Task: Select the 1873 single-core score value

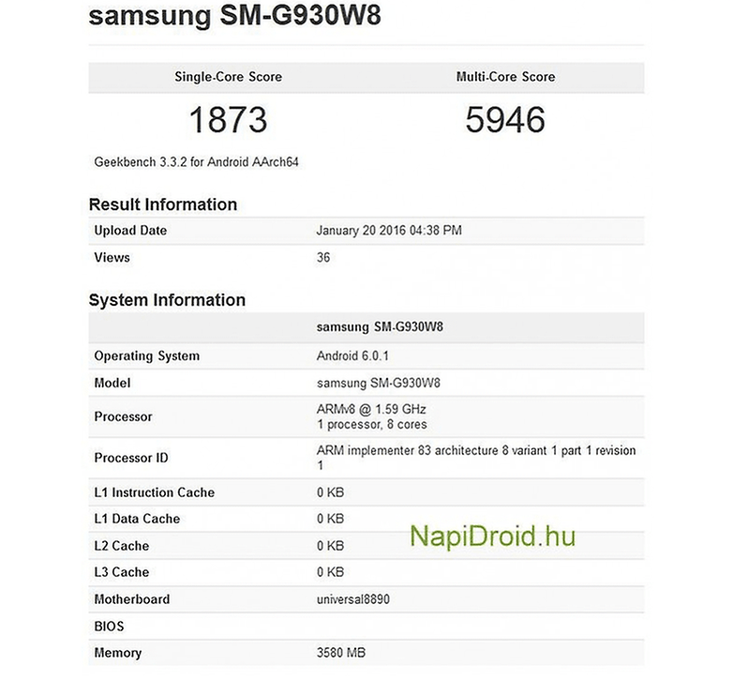Action: (228, 120)
